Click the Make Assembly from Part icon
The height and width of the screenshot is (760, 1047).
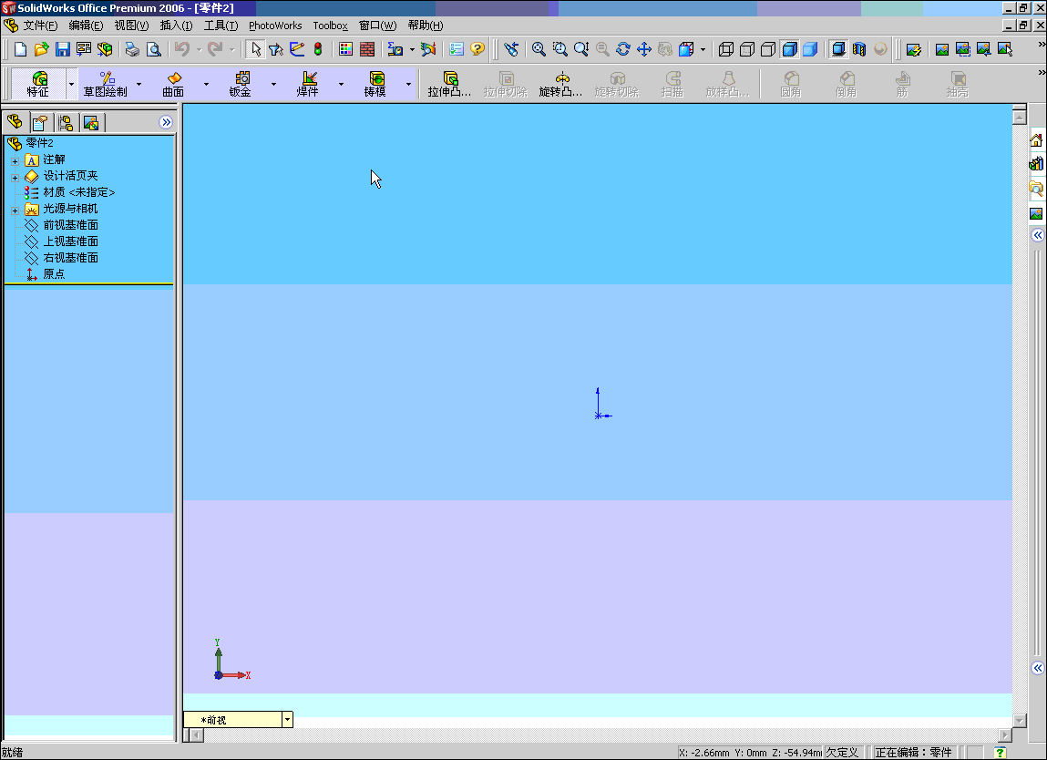(x=105, y=49)
